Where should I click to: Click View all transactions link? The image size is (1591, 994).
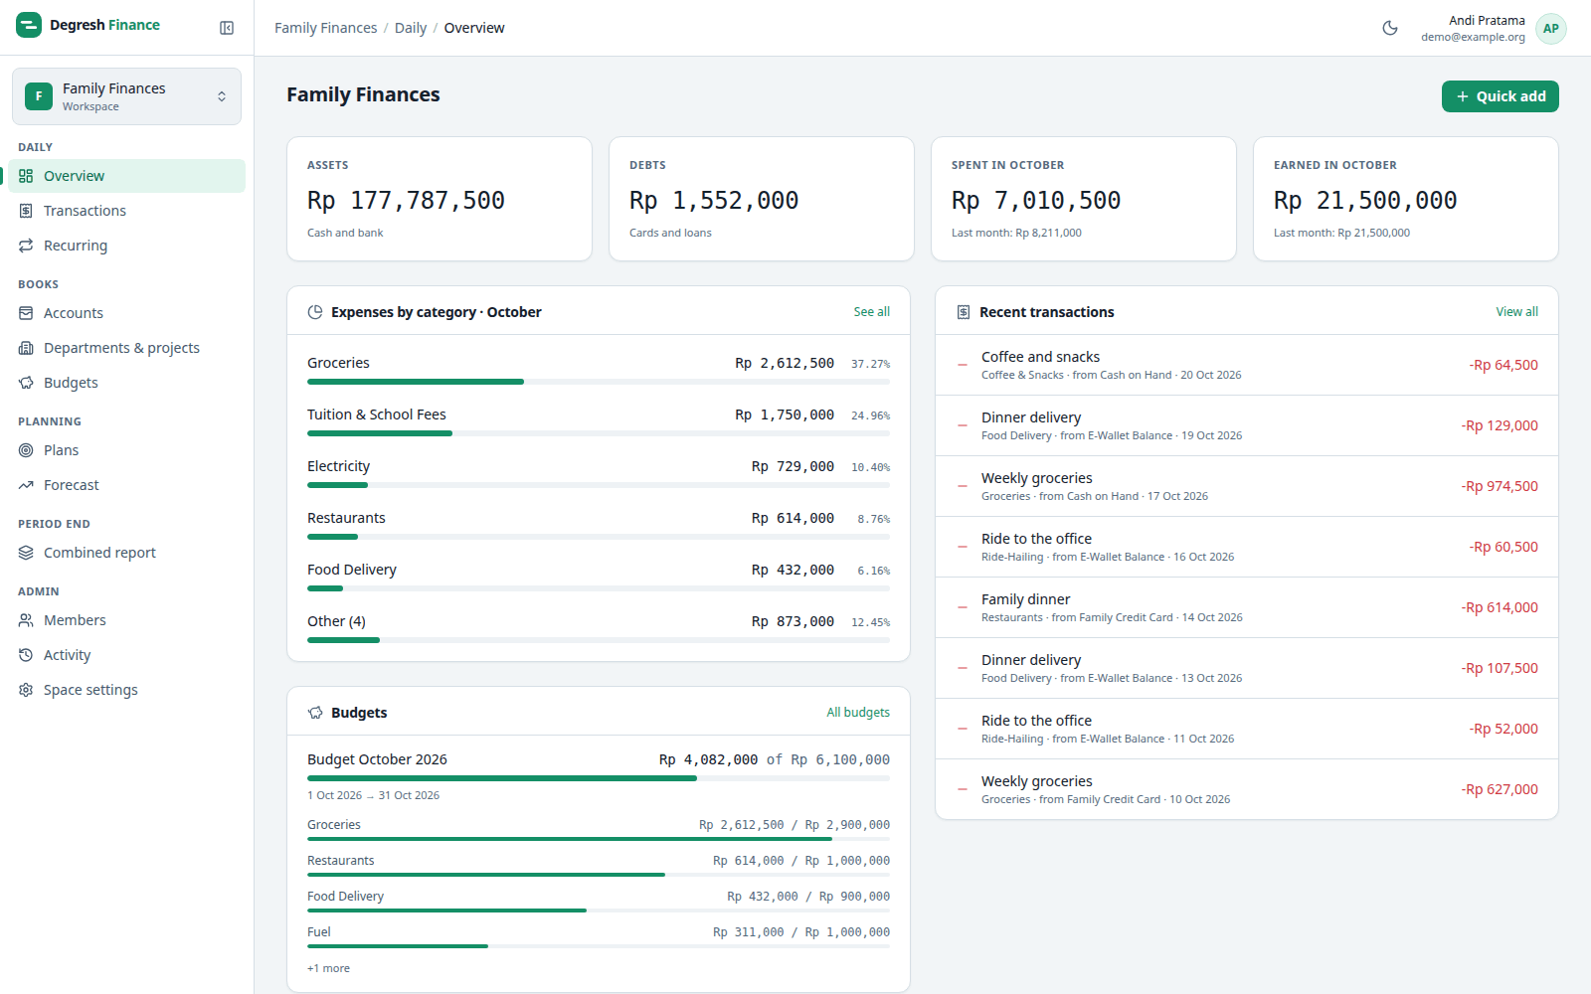pyautogui.click(x=1516, y=312)
